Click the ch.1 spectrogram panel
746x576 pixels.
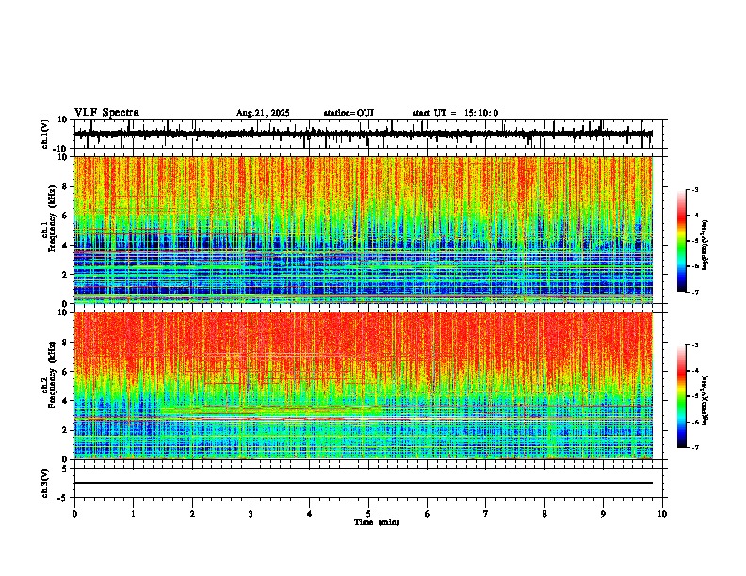click(x=368, y=230)
